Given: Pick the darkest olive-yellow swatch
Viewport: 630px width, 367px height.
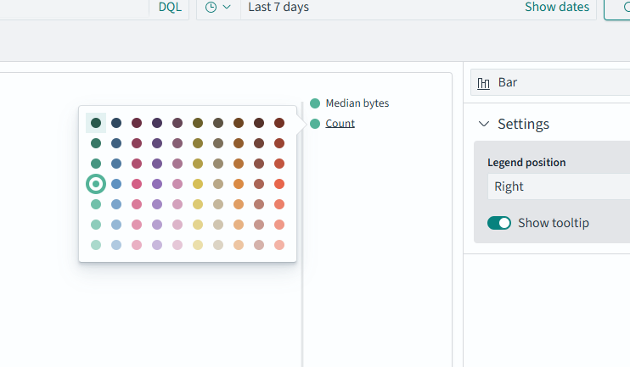Looking at the screenshot, I should point(198,123).
